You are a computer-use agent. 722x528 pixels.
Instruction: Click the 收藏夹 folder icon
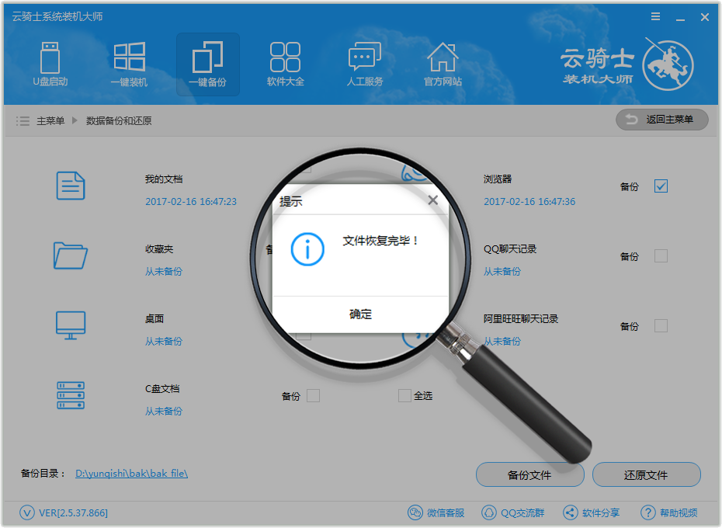71,255
